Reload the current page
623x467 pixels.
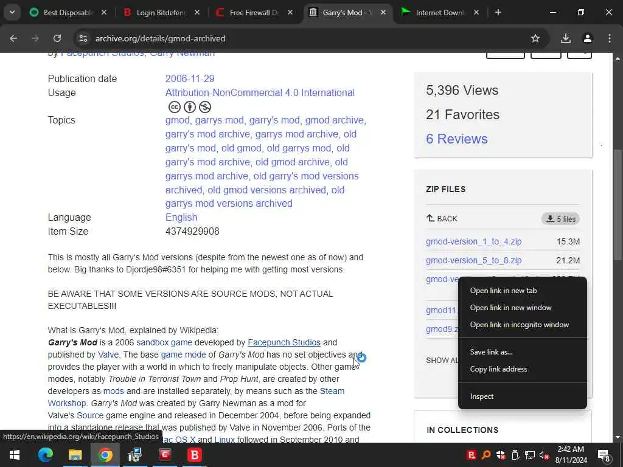point(57,38)
